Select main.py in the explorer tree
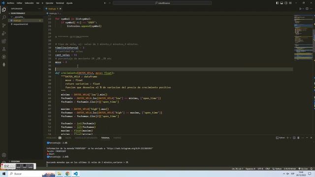 [25, 21]
